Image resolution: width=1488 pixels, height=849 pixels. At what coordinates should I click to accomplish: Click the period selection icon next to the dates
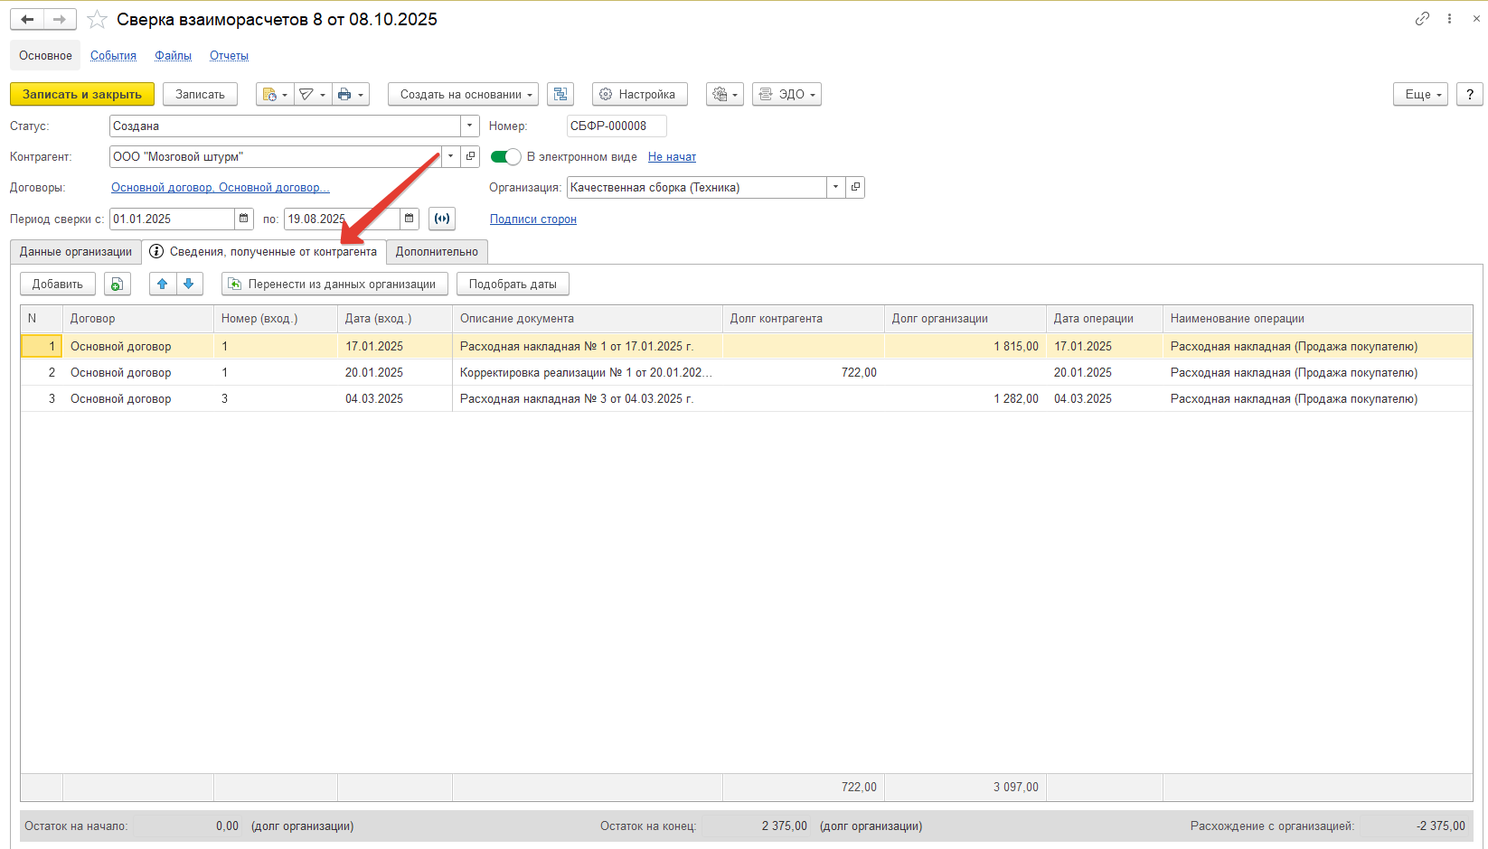[x=442, y=219]
